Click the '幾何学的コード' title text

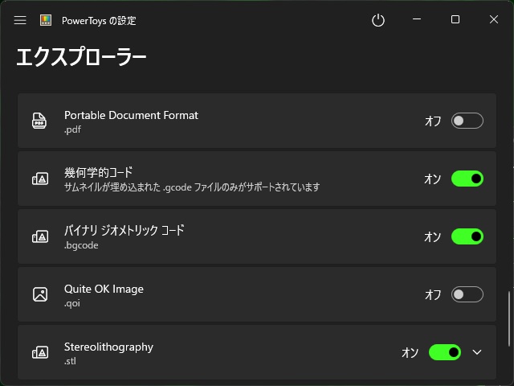click(98, 172)
